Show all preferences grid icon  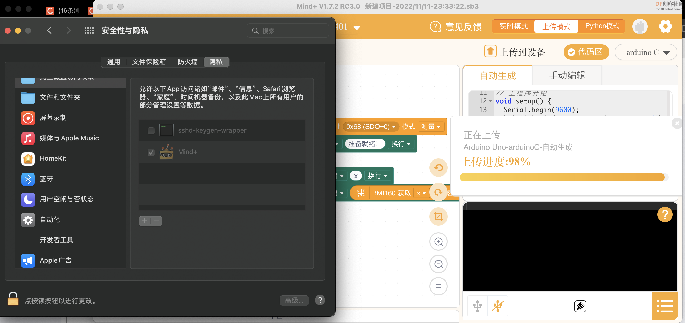coord(89,31)
